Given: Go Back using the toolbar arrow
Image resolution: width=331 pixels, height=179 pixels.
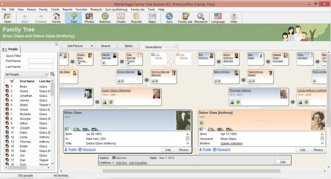Looking at the screenshot, I should pyautogui.click(x=25, y=18).
